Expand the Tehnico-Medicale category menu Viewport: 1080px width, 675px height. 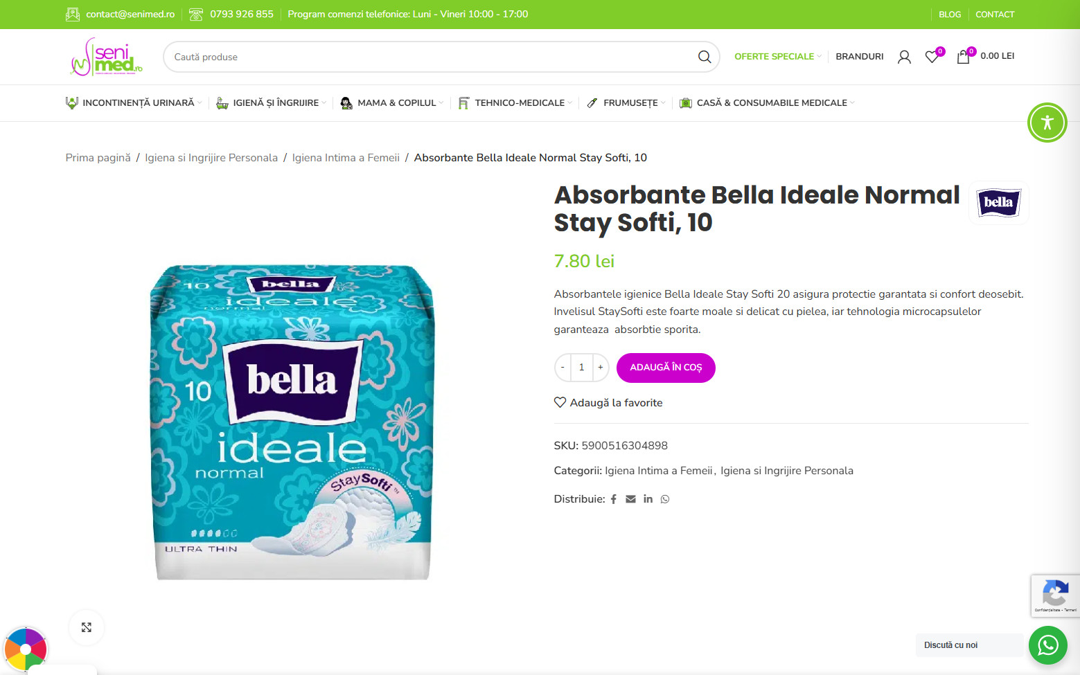click(x=520, y=103)
